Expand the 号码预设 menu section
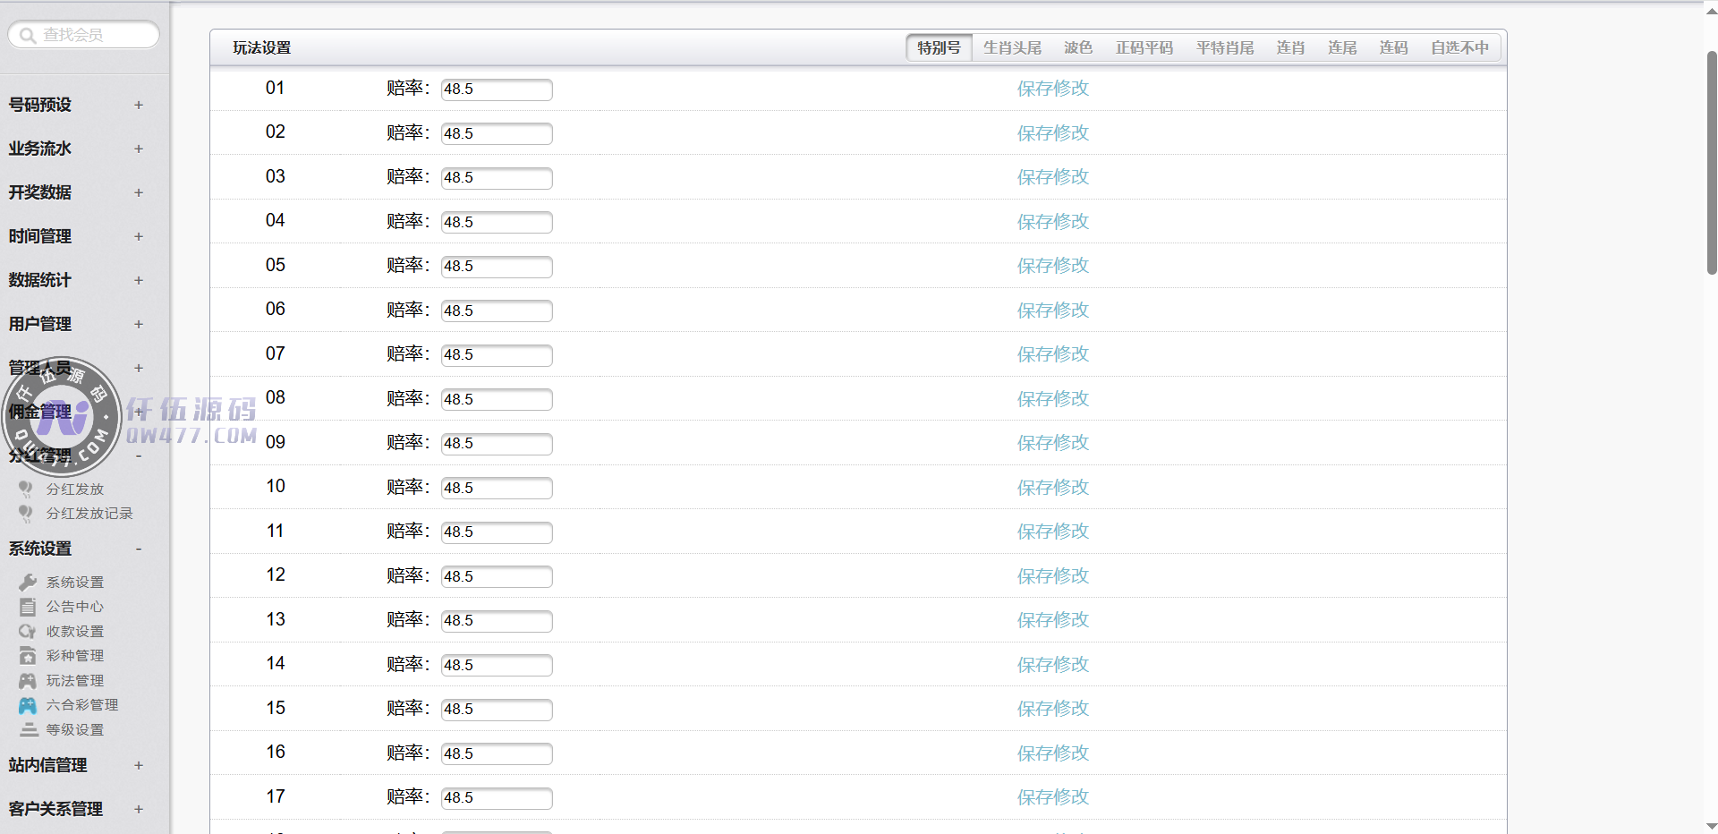Image resolution: width=1718 pixels, height=834 pixels. coord(138,105)
